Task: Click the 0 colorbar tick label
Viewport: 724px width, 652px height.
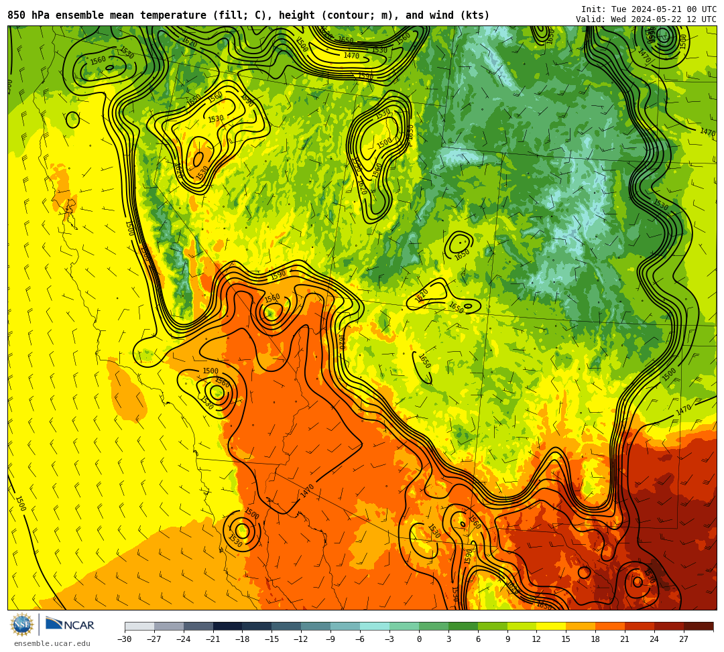Action: (x=419, y=639)
